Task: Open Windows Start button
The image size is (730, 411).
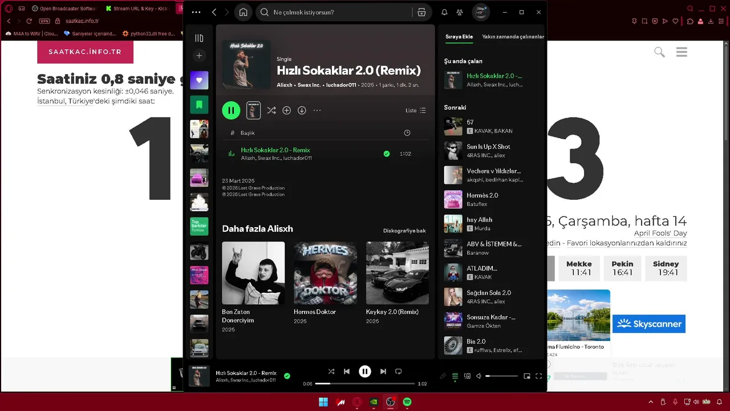Action: [x=323, y=402]
